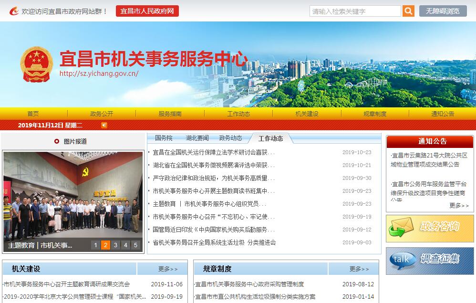Click the group photo carousel image
Viewport: 476px width, 303px height.
(x=73, y=196)
